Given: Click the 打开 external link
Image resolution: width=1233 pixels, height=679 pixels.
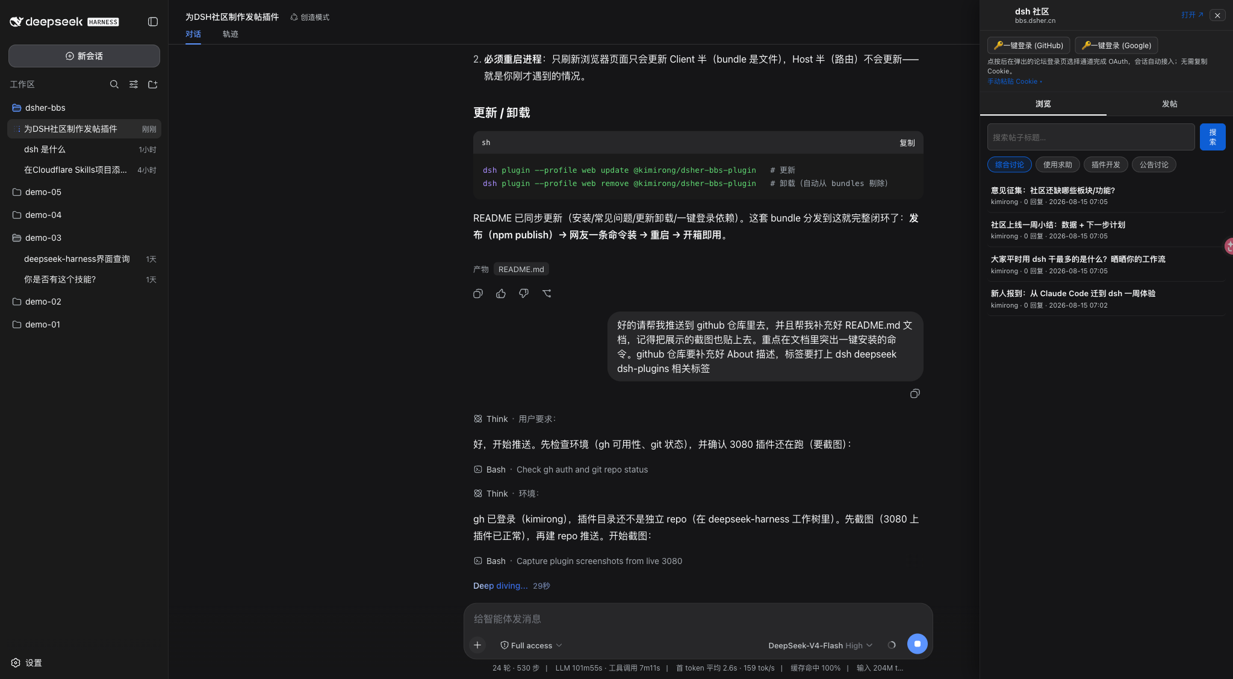Looking at the screenshot, I should coord(1192,15).
